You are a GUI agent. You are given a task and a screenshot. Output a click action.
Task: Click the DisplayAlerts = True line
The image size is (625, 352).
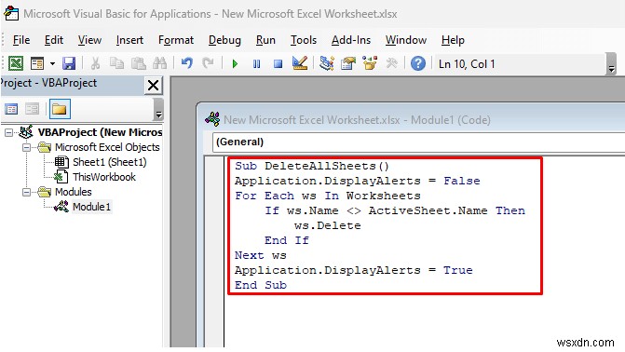(x=354, y=270)
